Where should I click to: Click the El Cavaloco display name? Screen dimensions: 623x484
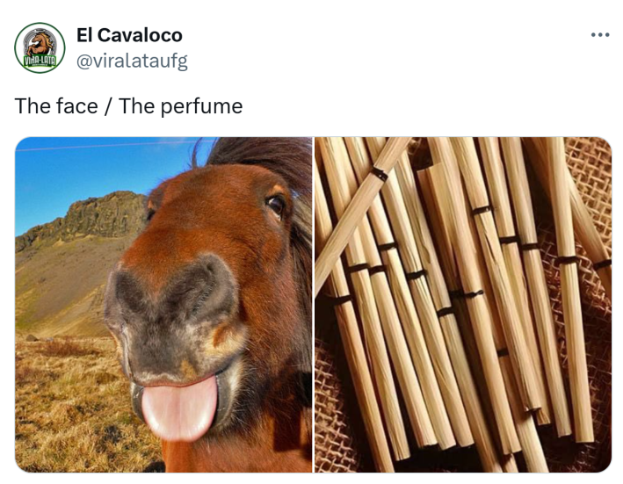[129, 35]
